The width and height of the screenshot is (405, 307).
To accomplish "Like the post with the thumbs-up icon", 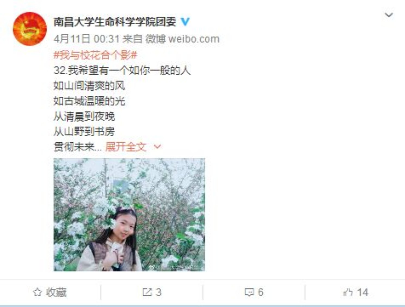I will [x=348, y=292].
